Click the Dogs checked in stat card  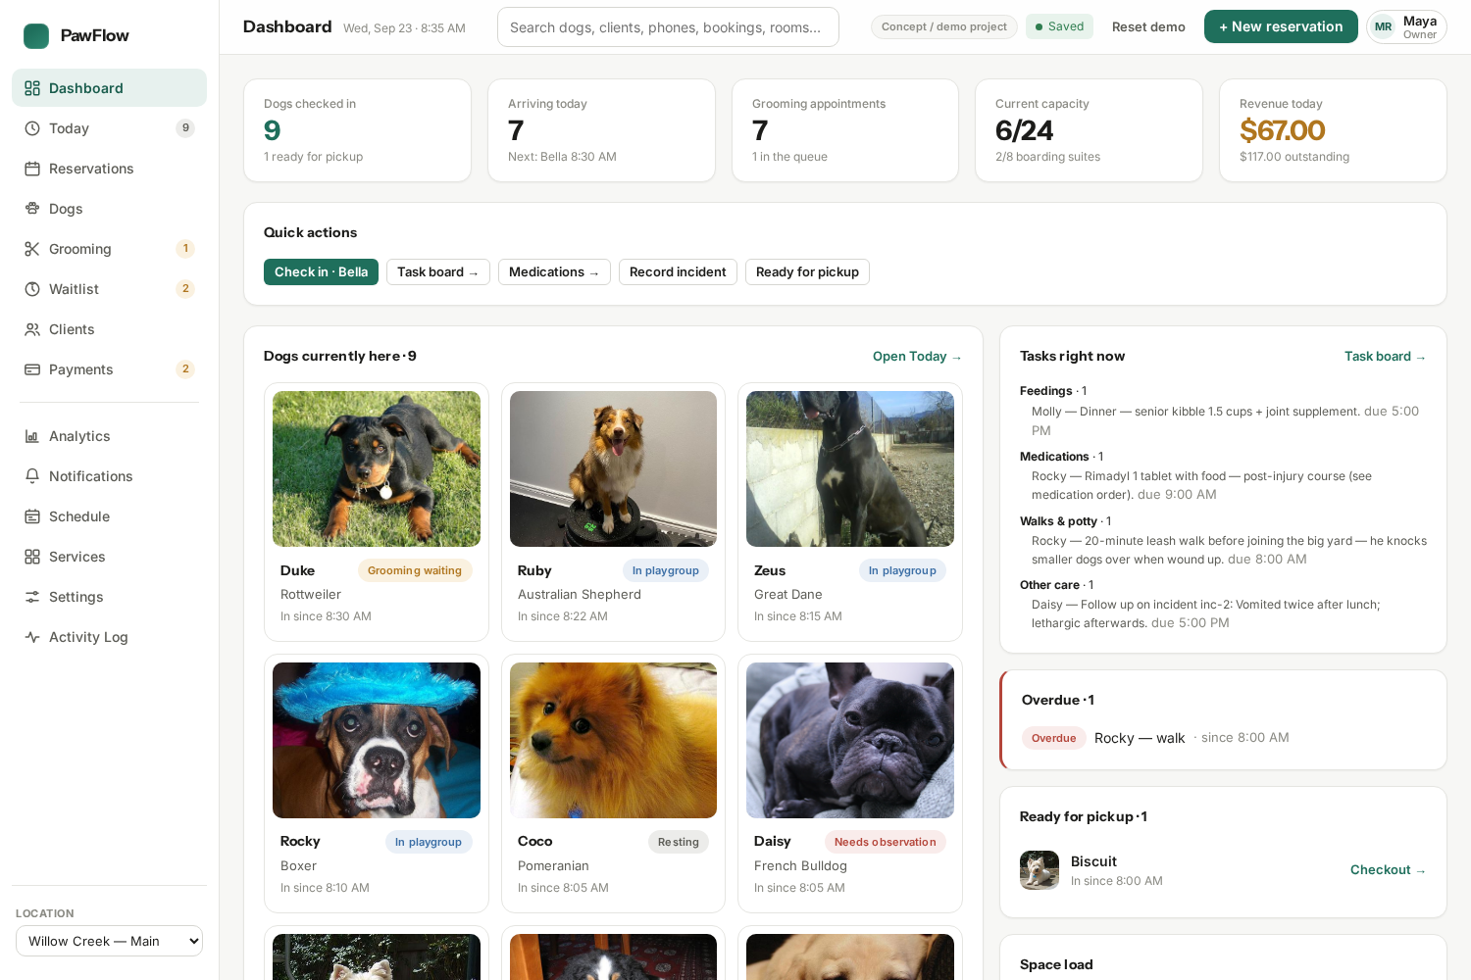click(357, 130)
